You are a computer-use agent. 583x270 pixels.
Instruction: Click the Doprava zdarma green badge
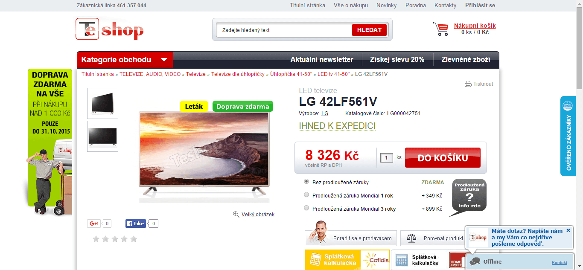tap(242, 106)
